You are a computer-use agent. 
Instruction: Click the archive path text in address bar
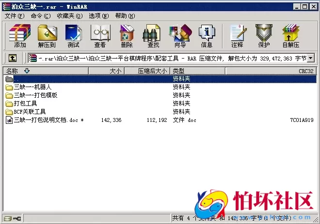coord(173,59)
